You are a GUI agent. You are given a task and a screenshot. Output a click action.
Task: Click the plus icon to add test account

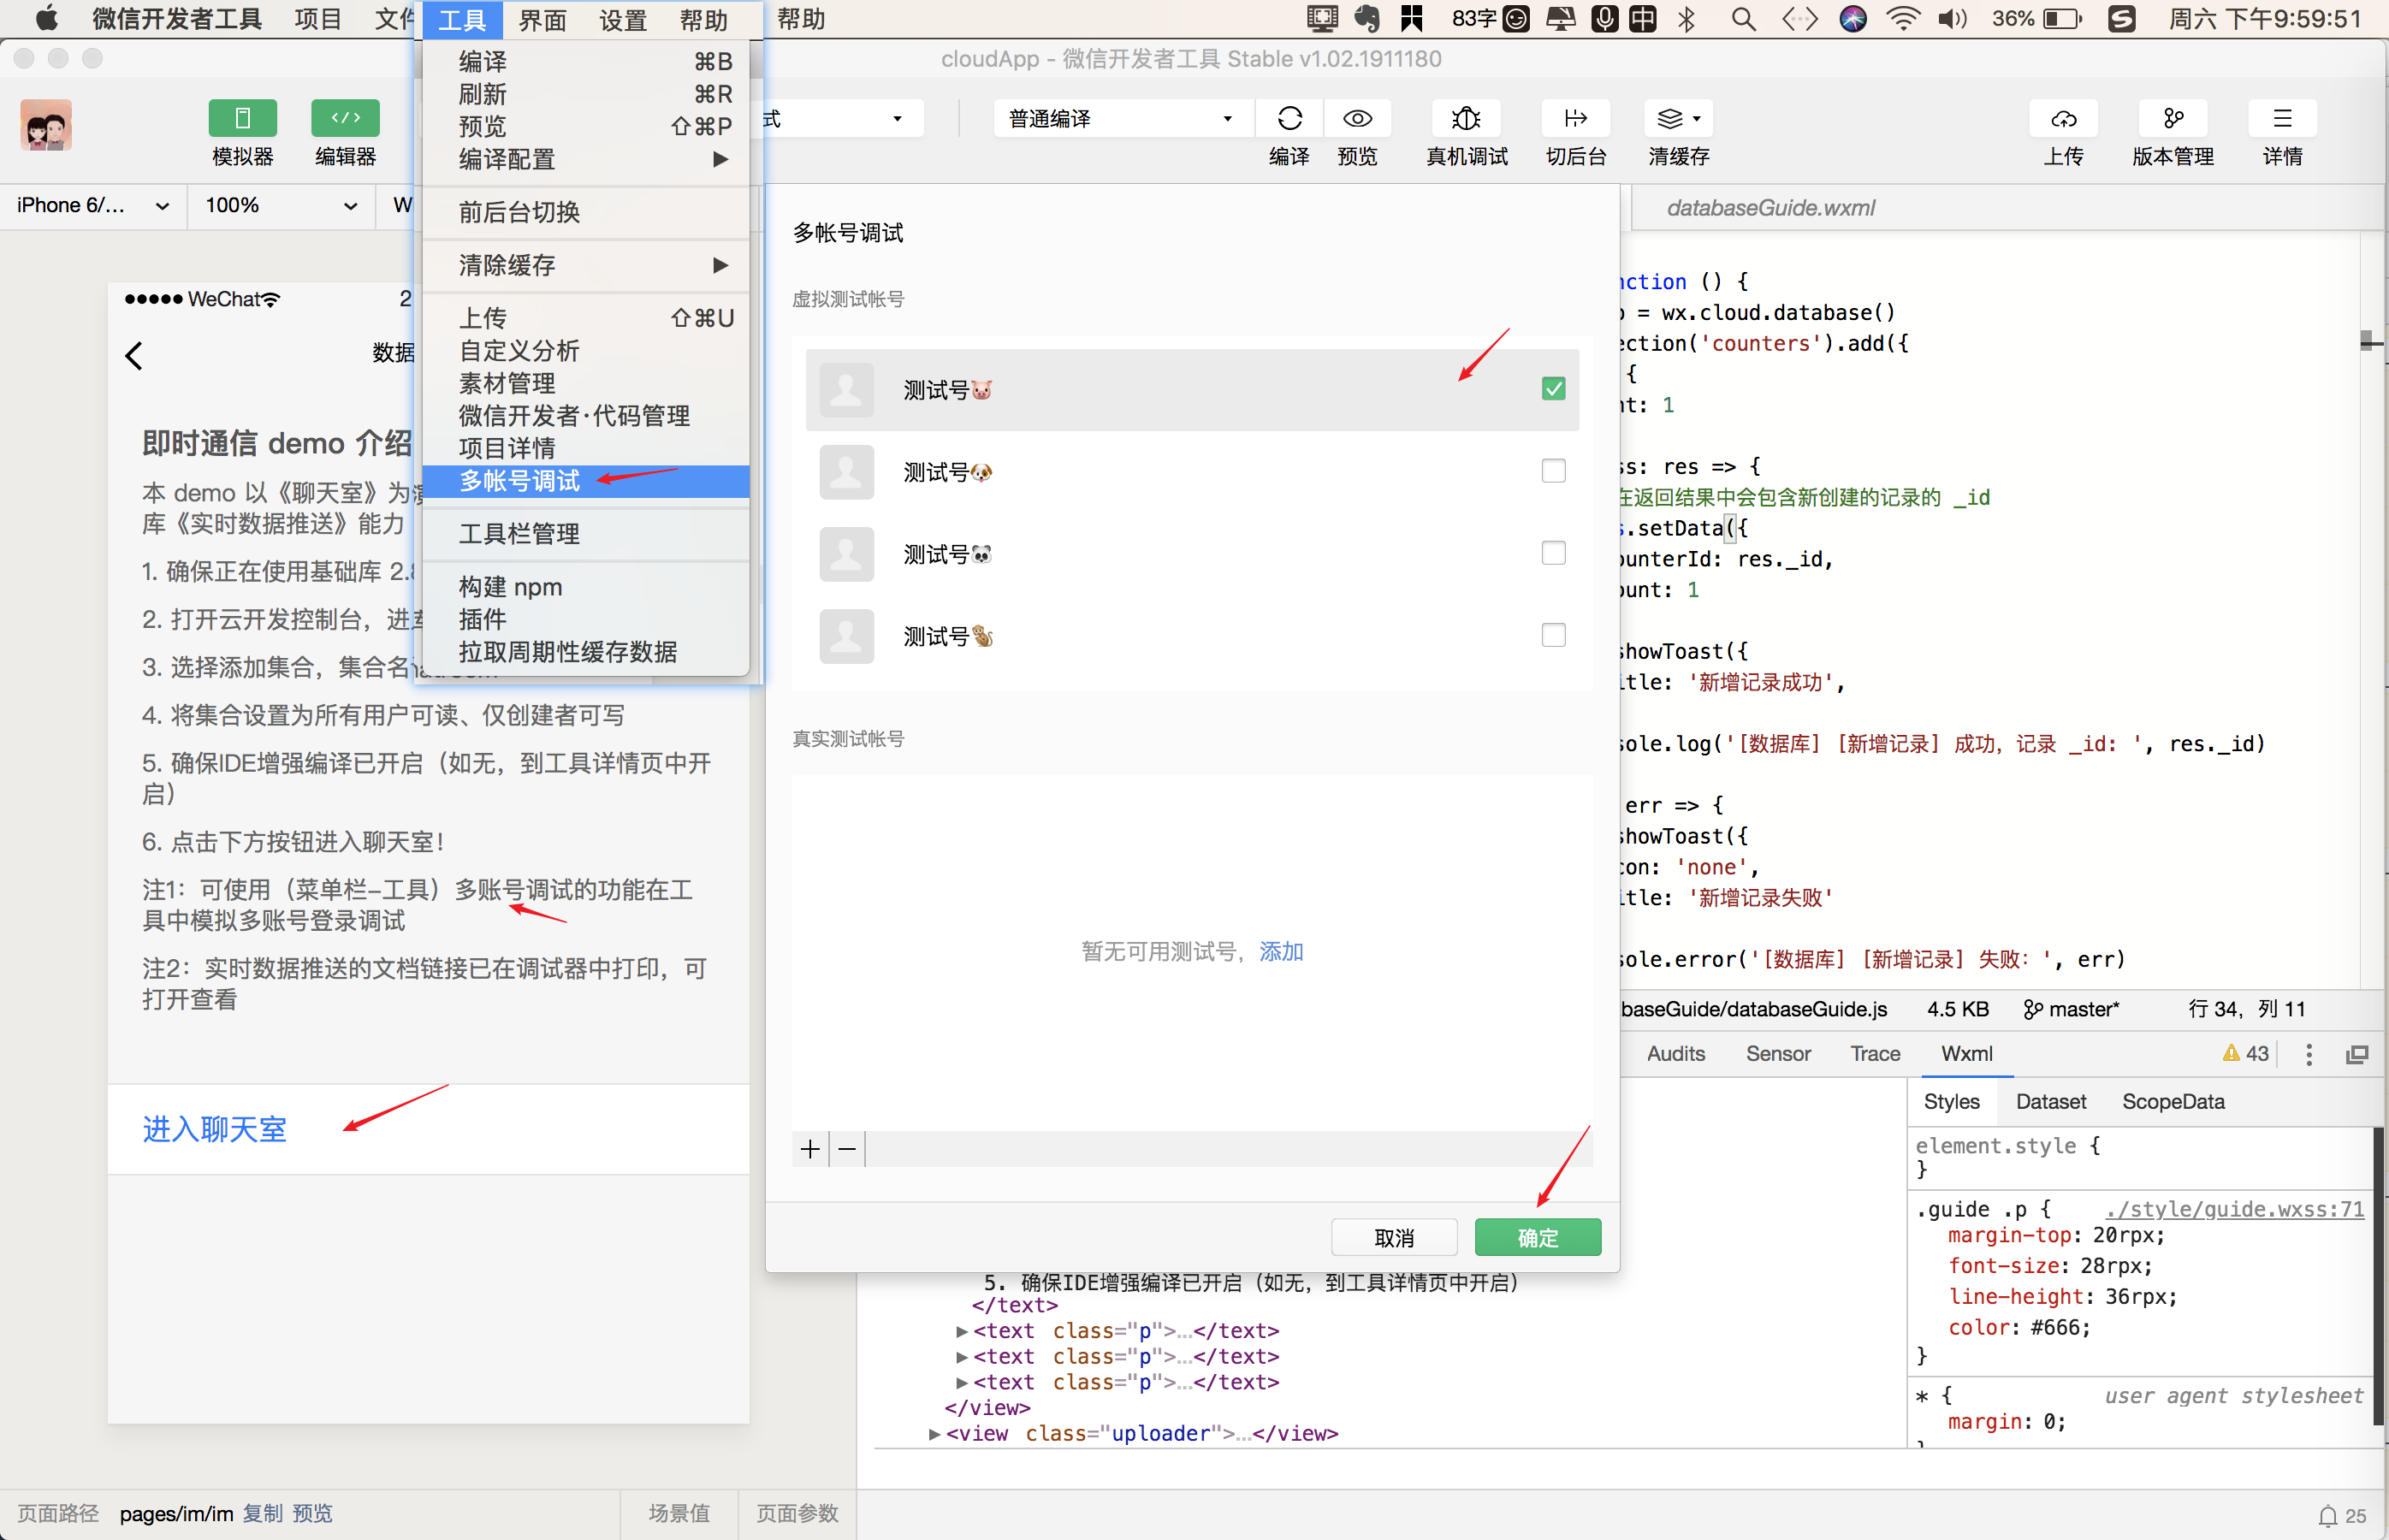click(810, 1150)
